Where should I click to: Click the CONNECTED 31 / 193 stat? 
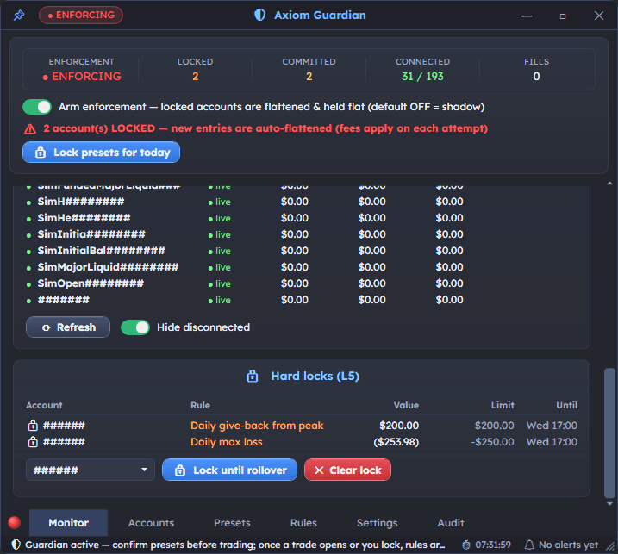[422, 69]
